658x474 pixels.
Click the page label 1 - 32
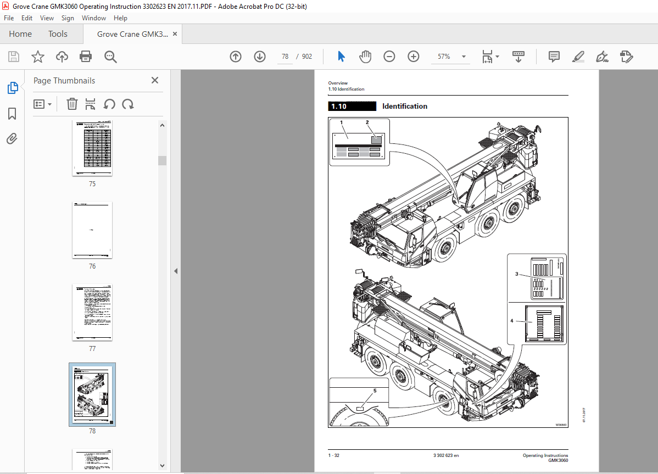(x=333, y=455)
